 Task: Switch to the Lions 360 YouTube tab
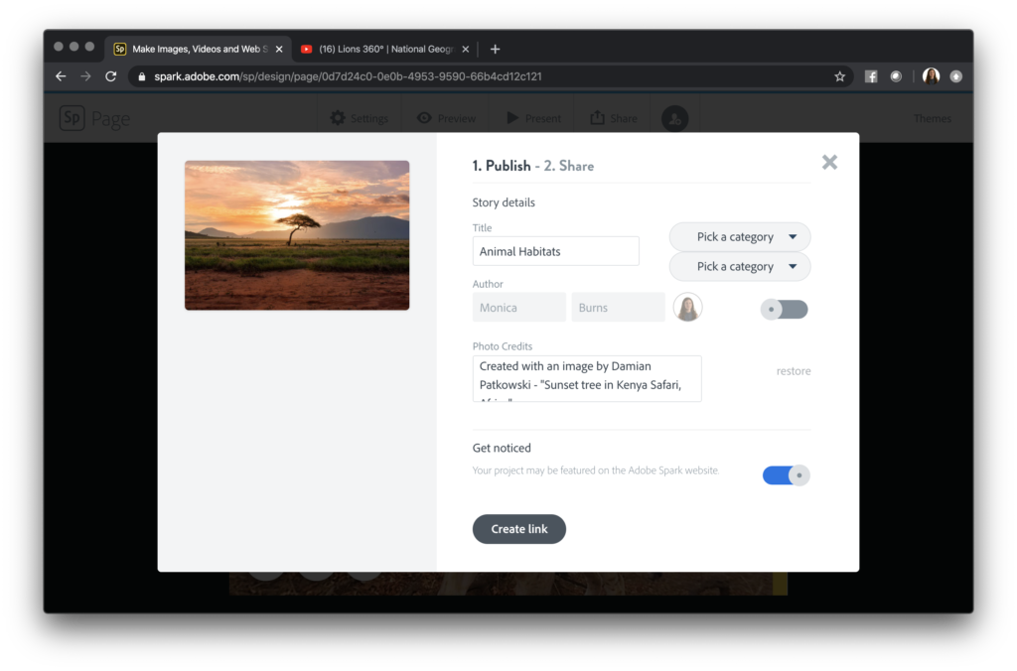380,48
